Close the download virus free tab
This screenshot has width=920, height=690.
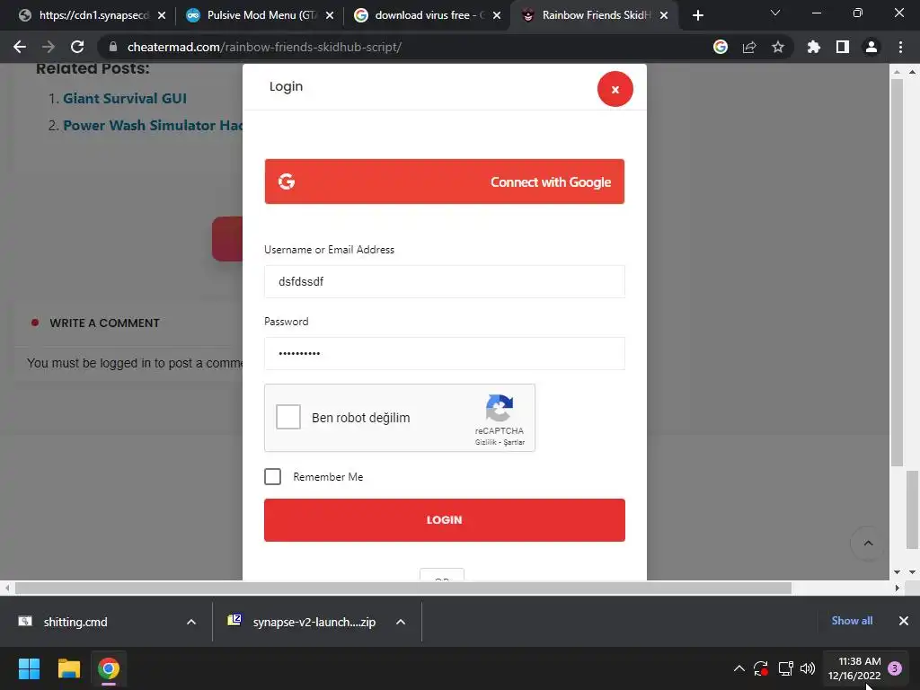pyautogui.click(x=497, y=15)
